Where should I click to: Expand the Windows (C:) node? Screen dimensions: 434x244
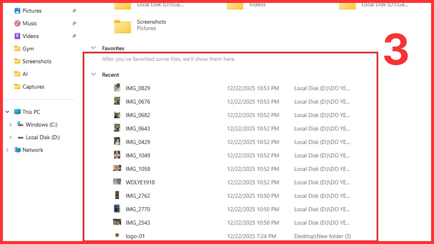point(10,125)
